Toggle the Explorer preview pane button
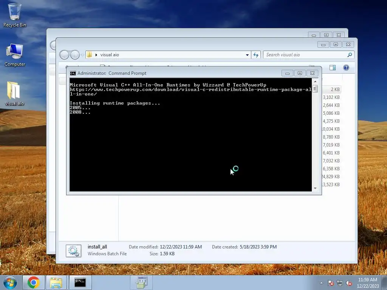The image size is (387, 290). (x=333, y=68)
